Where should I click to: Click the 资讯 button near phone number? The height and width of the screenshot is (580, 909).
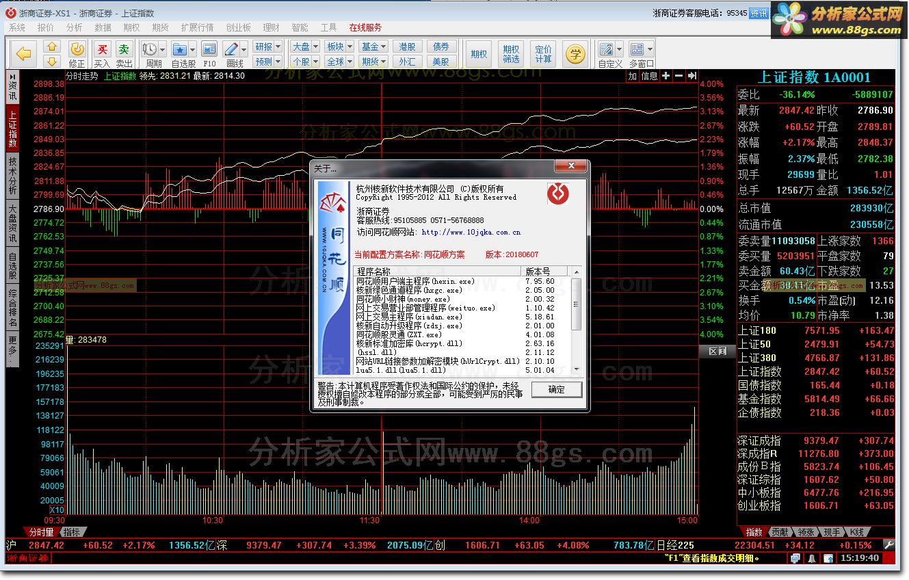point(759,13)
